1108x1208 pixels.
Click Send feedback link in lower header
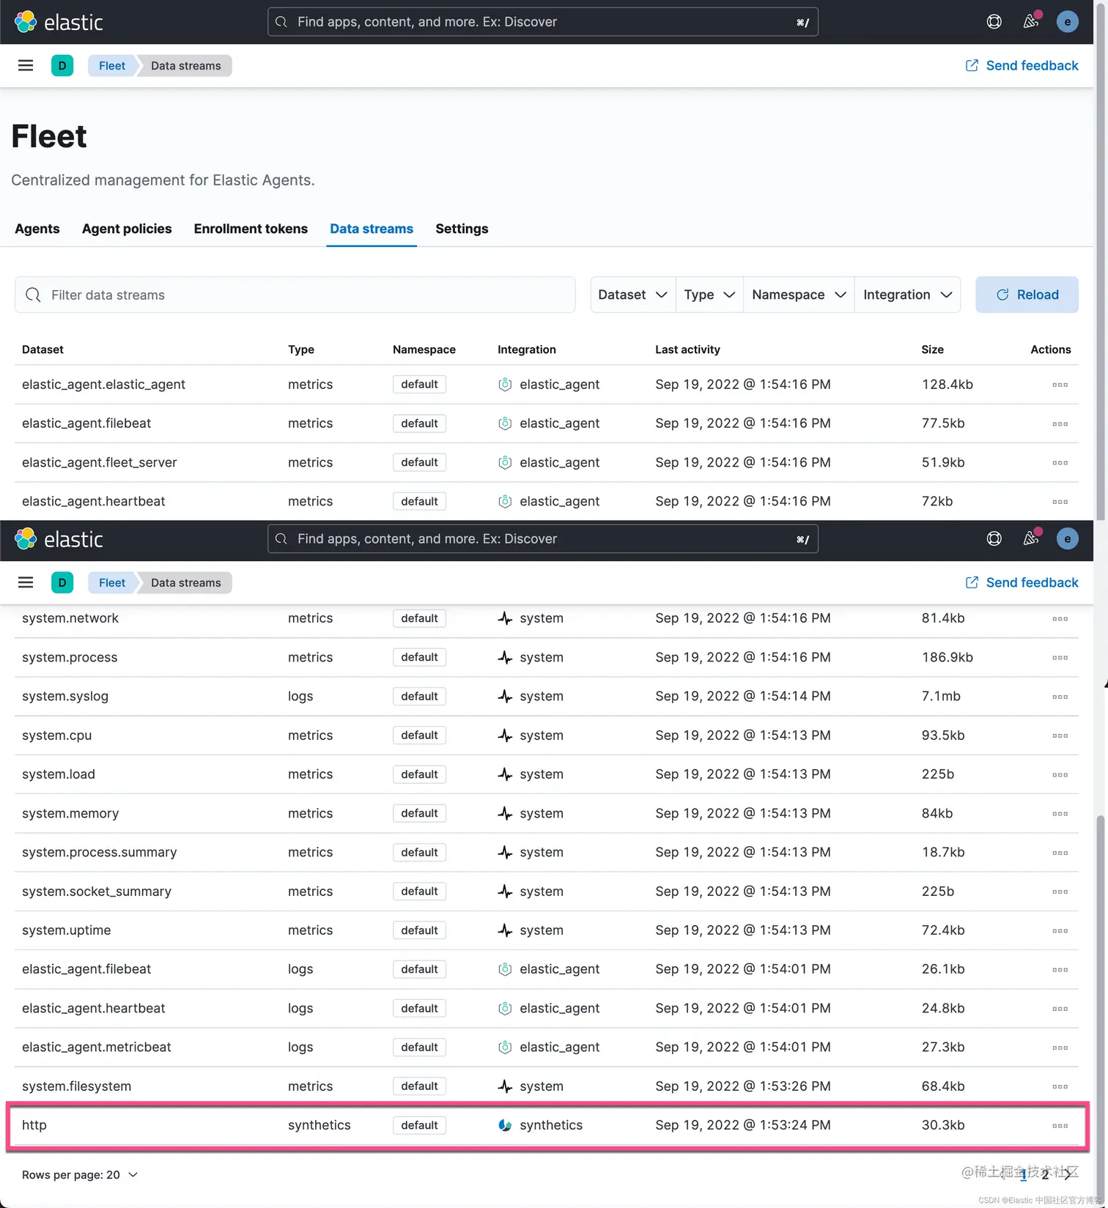pyautogui.click(x=1022, y=583)
